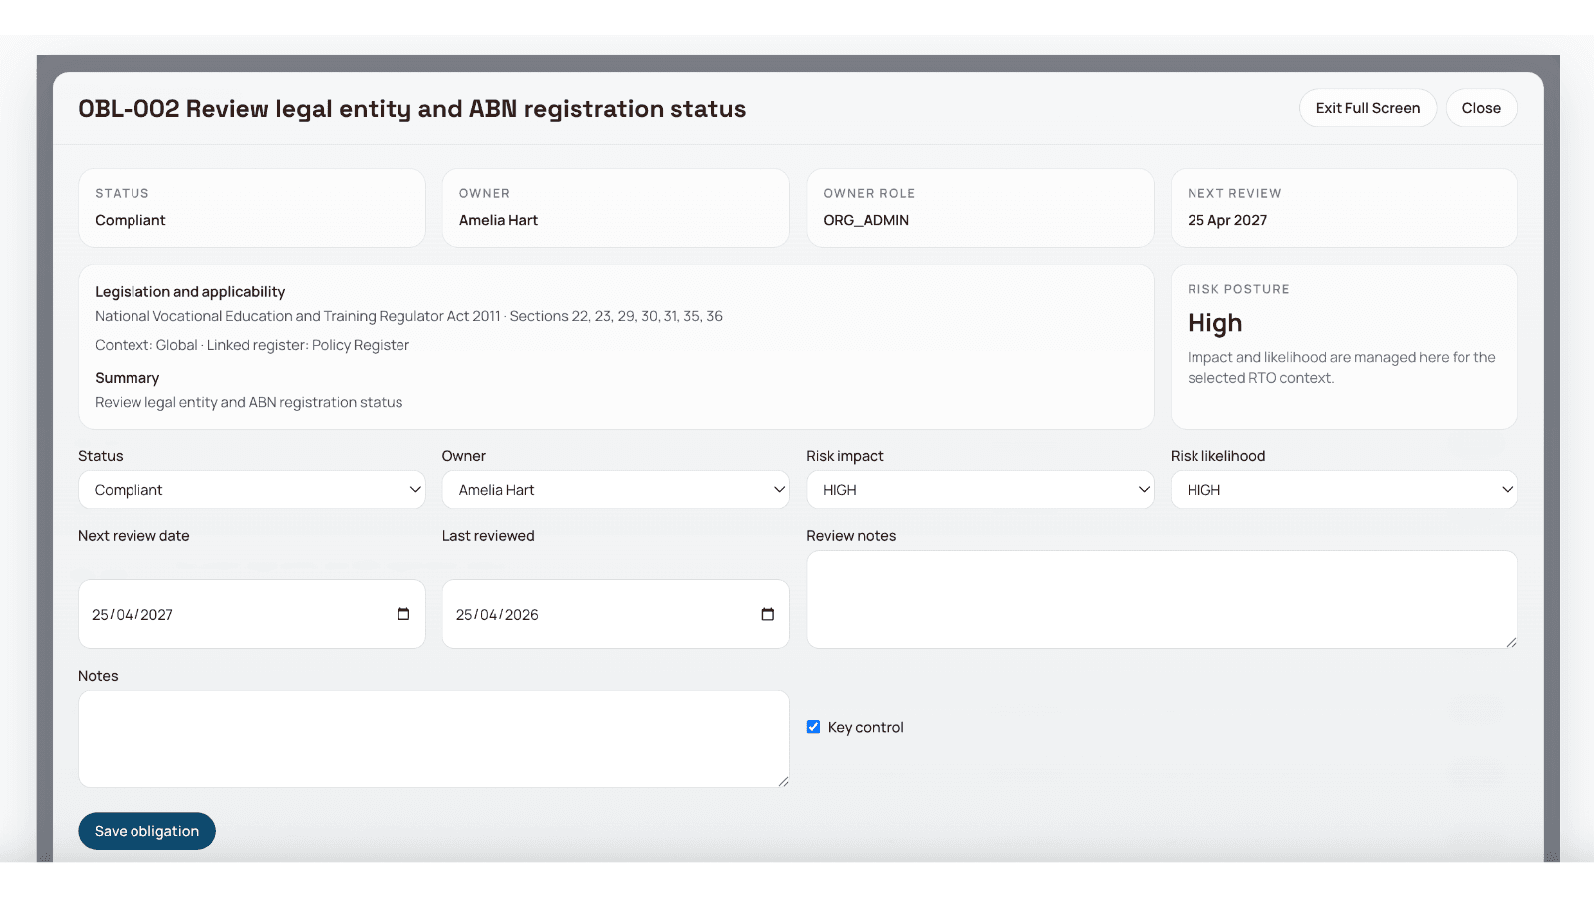
Task: Close the obligation dialog
Action: (1481, 108)
